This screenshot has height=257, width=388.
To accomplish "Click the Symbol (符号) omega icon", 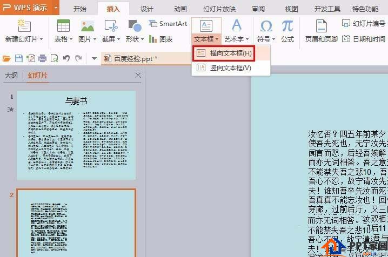I will (x=266, y=26).
